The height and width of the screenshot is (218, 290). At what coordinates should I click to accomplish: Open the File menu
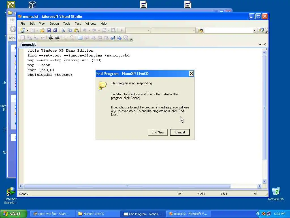23,24
